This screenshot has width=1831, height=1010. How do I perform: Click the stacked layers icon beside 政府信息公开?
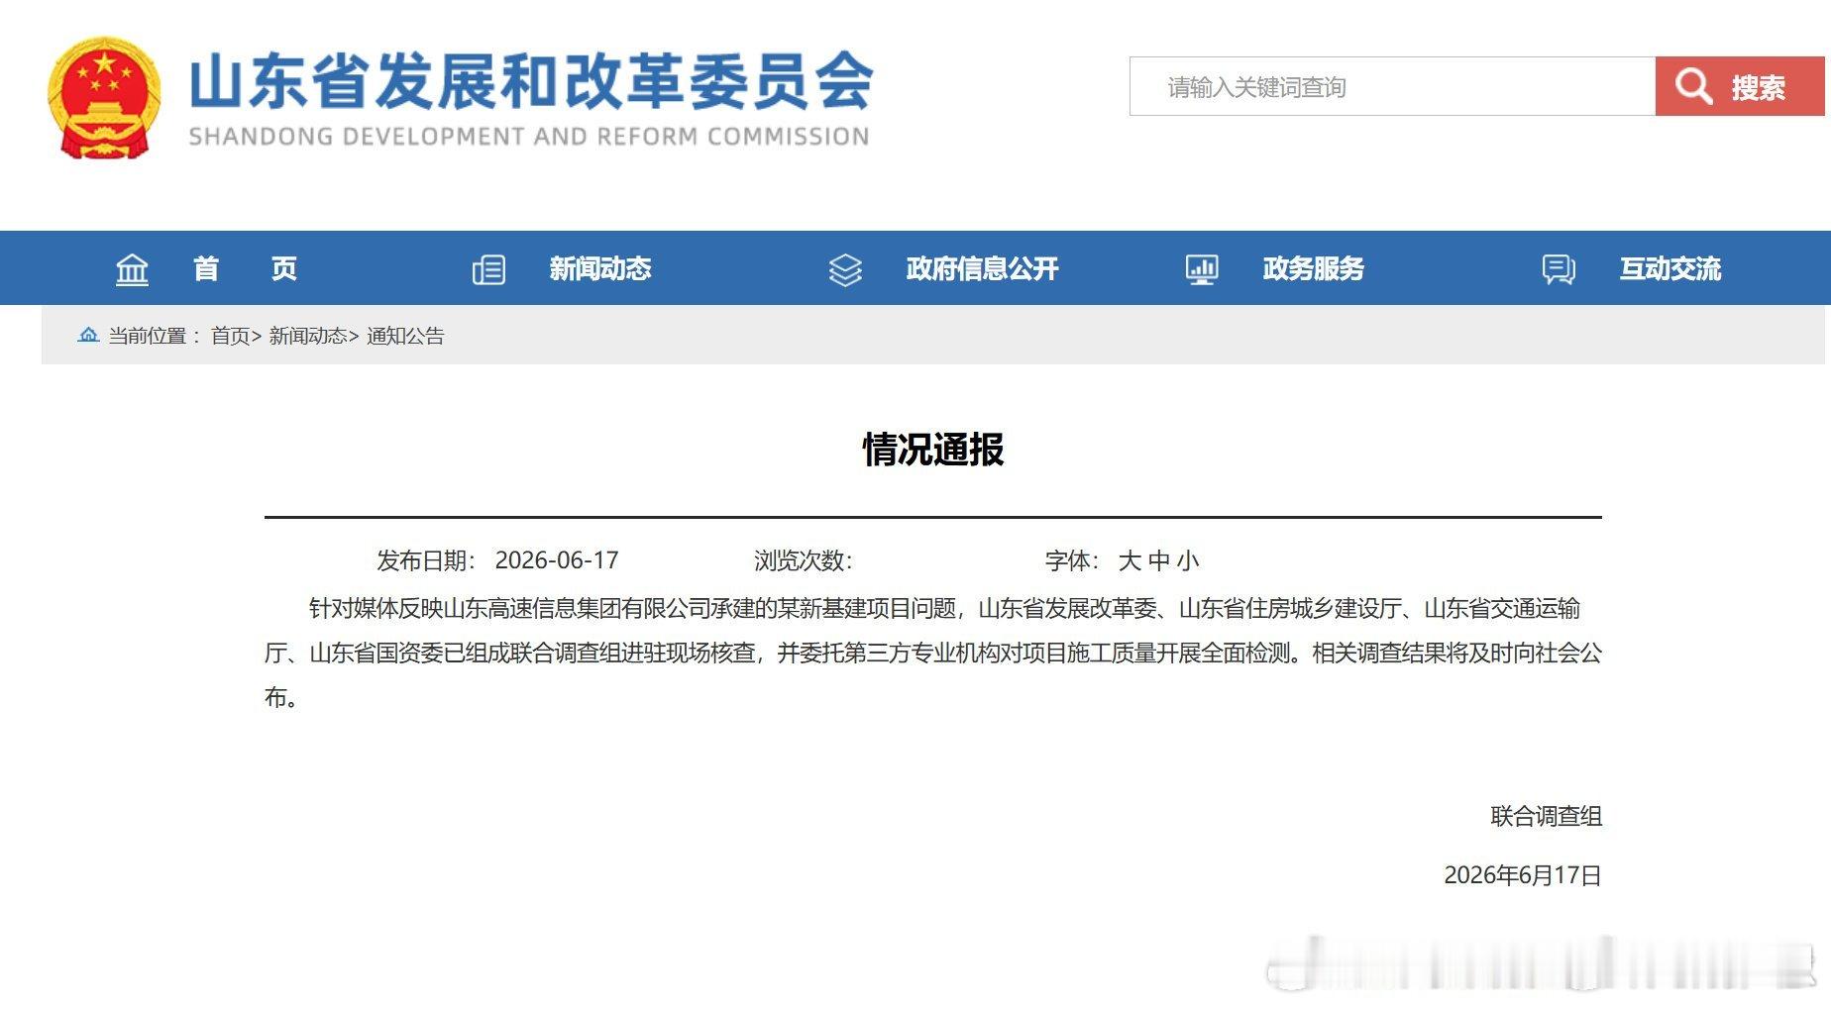tap(845, 269)
